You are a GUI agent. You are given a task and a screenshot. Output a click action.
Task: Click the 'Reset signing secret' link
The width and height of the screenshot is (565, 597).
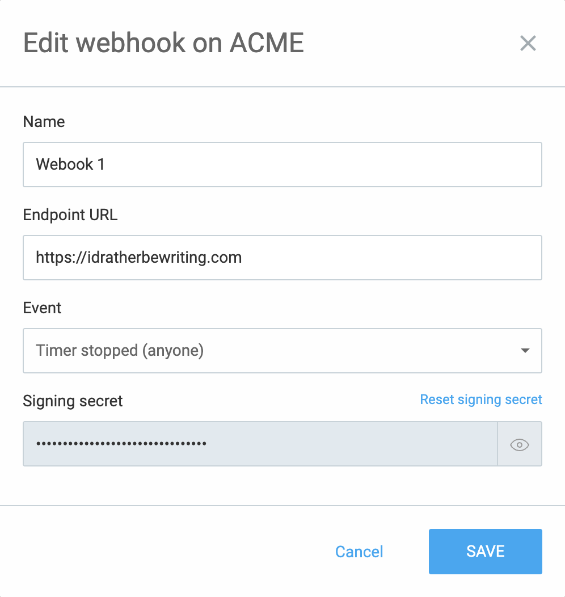tap(481, 400)
